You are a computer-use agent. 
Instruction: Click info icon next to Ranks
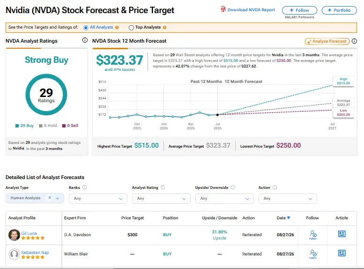tap(84, 187)
